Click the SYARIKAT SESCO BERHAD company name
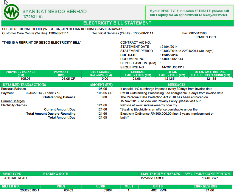 click(55, 12)
